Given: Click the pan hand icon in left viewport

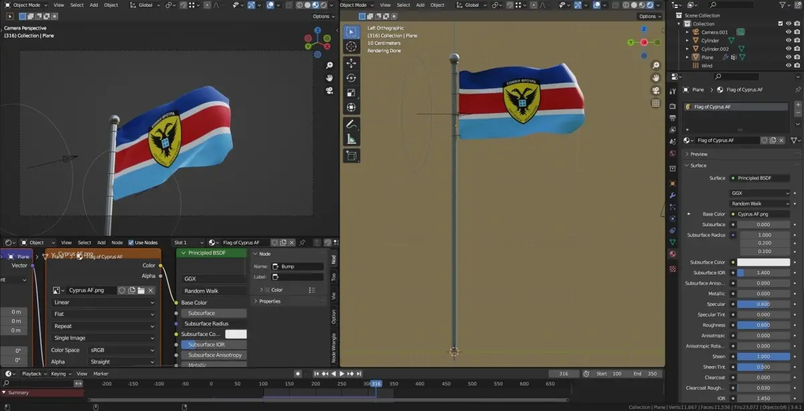Looking at the screenshot, I should 330,78.
